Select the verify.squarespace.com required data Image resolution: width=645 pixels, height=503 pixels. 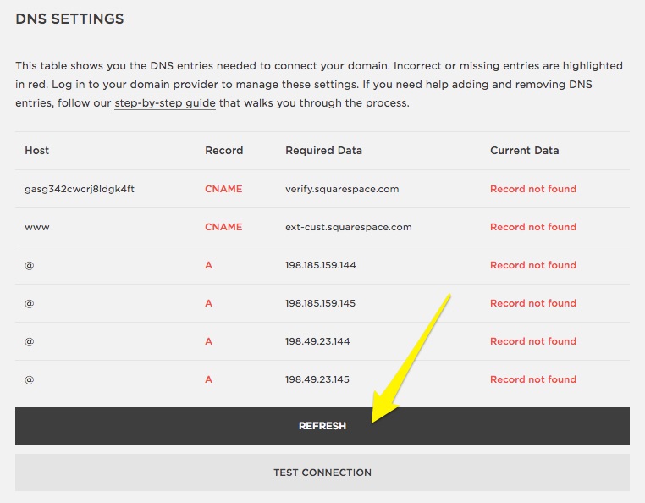click(x=342, y=189)
